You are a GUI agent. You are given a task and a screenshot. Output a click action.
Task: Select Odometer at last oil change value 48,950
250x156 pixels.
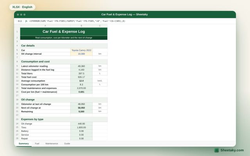81,104
